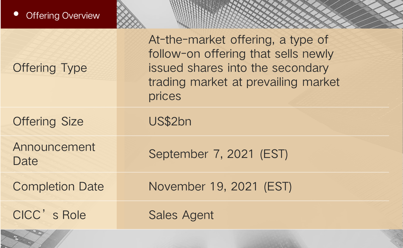The height and width of the screenshot is (248, 403).
Task: Click the white bullet before Offering Overview
Action: 16,14
